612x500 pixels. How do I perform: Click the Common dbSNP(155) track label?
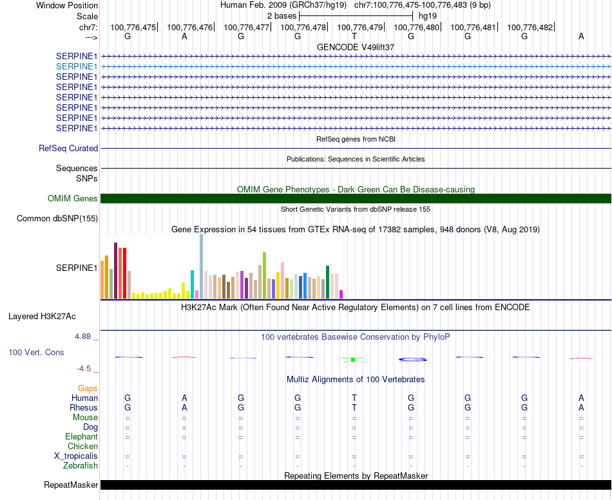click(57, 218)
